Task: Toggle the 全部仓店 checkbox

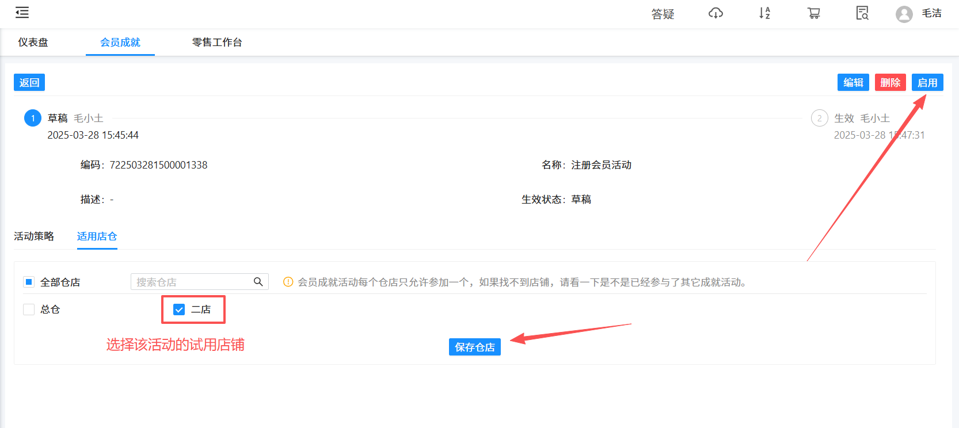Action: 29,282
